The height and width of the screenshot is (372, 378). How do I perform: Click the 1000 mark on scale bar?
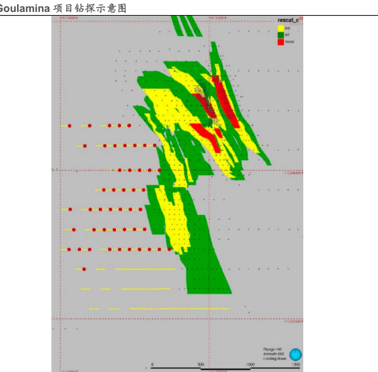250,364
